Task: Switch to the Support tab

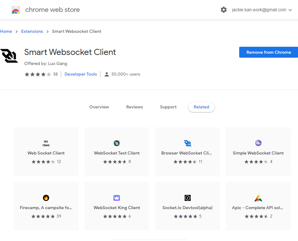Action: 168,107
